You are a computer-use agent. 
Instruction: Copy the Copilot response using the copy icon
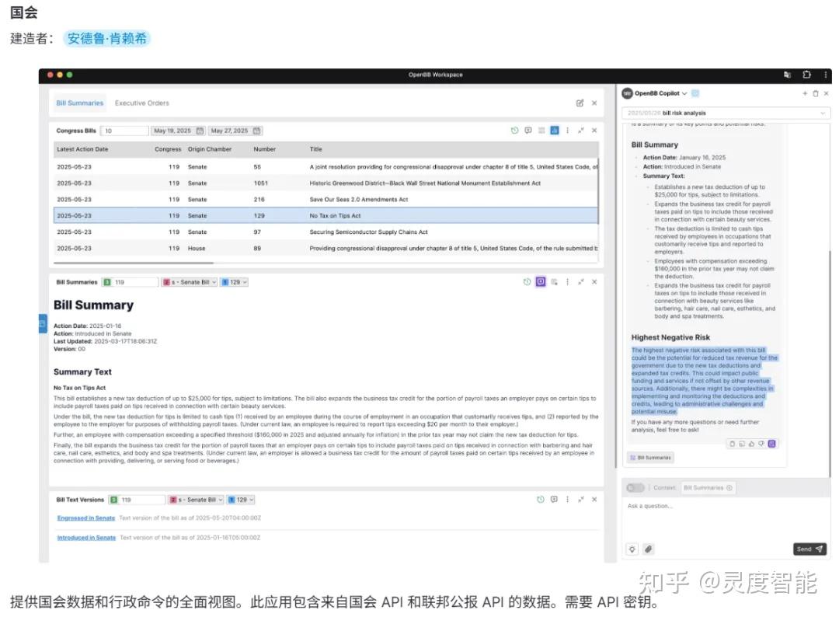tap(732, 444)
